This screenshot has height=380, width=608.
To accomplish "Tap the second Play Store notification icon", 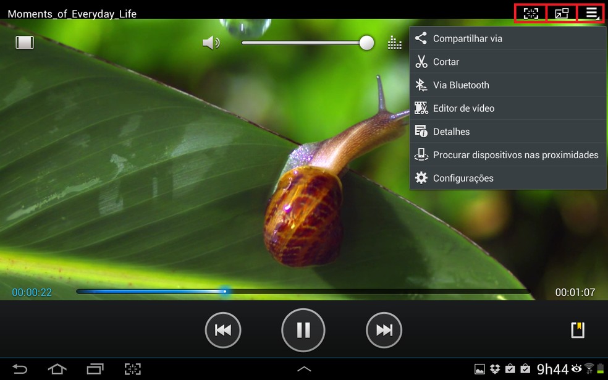I will [x=525, y=369].
